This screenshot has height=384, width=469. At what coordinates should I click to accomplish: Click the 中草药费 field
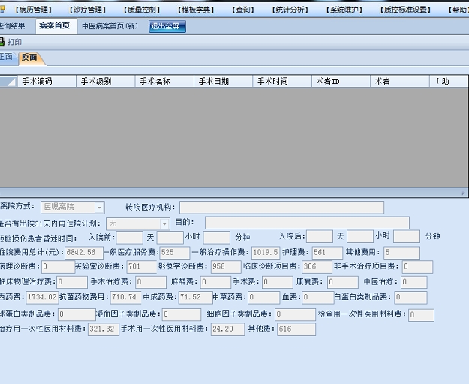[x=264, y=297]
